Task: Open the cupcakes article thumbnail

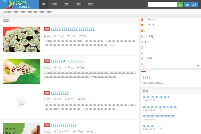Action: [x=22, y=40]
